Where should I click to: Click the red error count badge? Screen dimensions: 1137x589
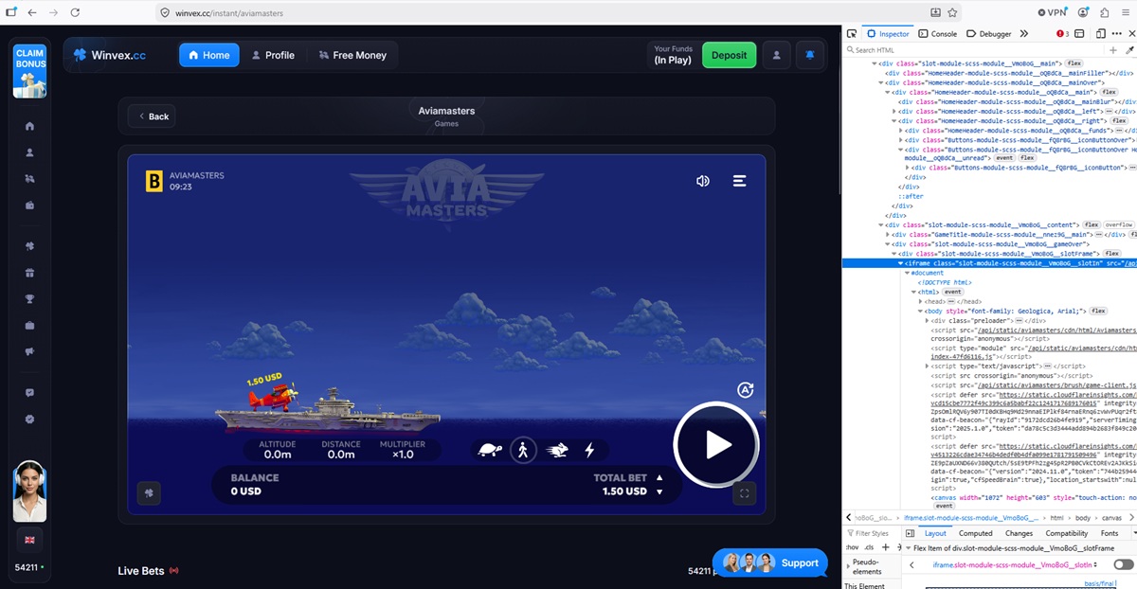[x=1063, y=33]
